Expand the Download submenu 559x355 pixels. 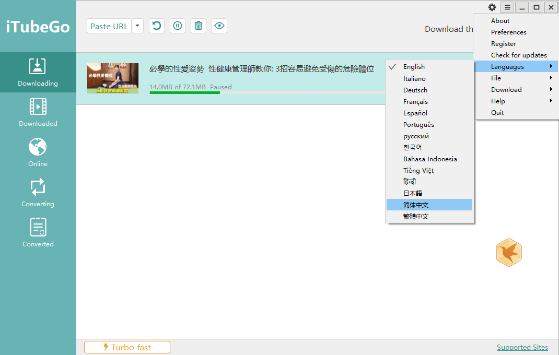(516, 89)
